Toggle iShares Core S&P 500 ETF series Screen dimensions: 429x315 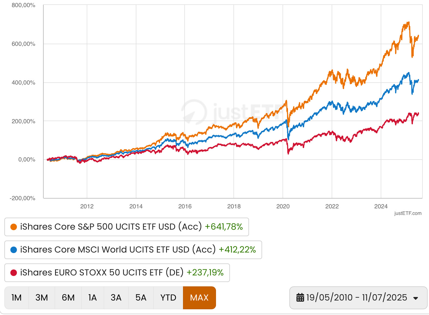tap(127, 227)
